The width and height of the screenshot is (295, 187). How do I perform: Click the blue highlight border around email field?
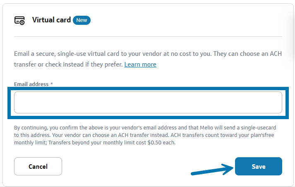tap(148, 89)
